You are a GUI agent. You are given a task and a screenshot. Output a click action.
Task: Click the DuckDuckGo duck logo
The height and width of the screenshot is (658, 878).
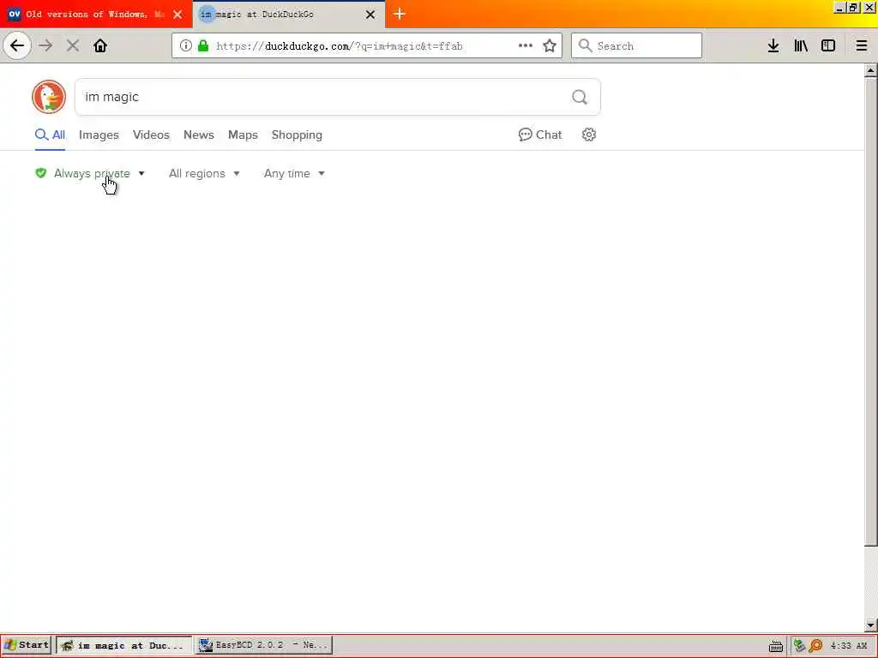pos(49,97)
